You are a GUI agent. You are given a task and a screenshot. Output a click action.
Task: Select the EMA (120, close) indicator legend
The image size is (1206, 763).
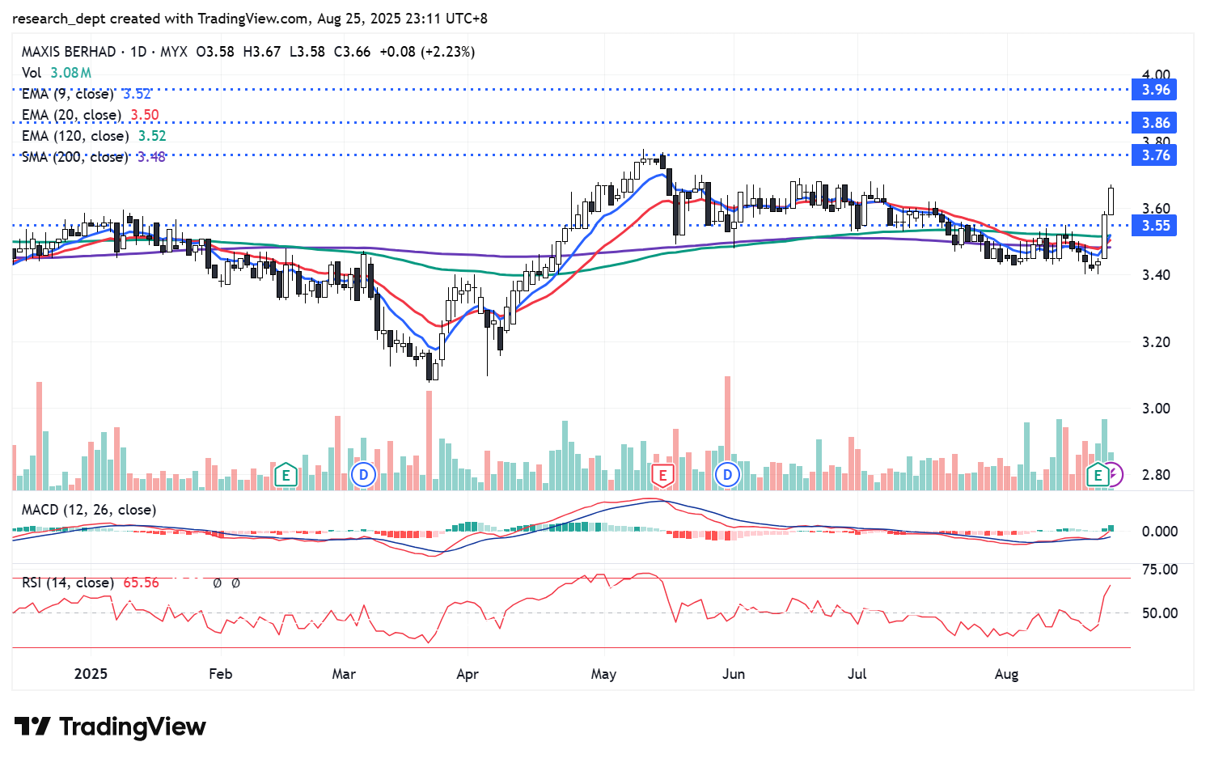pos(94,136)
